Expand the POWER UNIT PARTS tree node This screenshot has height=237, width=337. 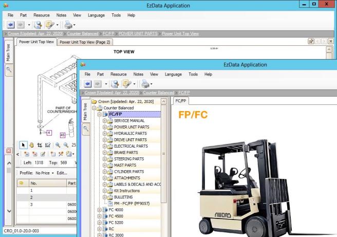pyautogui.click(x=105, y=127)
